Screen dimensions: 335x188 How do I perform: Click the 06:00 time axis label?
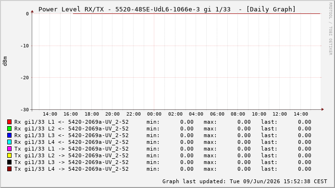click(217, 114)
